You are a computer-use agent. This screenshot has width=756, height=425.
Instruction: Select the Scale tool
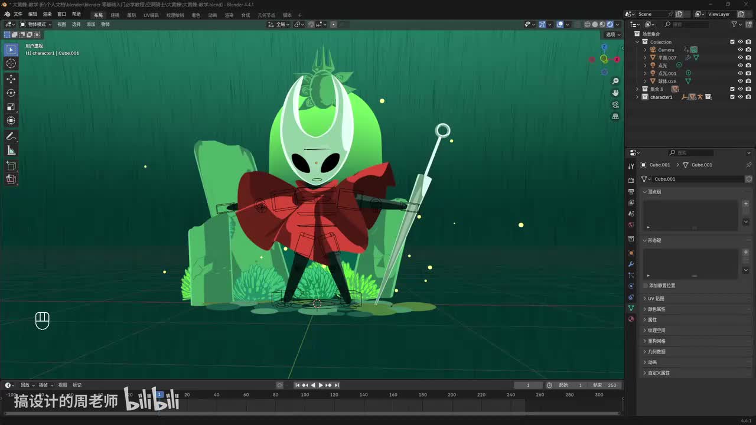[x=11, y=107]
